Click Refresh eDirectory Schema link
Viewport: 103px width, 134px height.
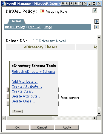click(x=33, y=72)
